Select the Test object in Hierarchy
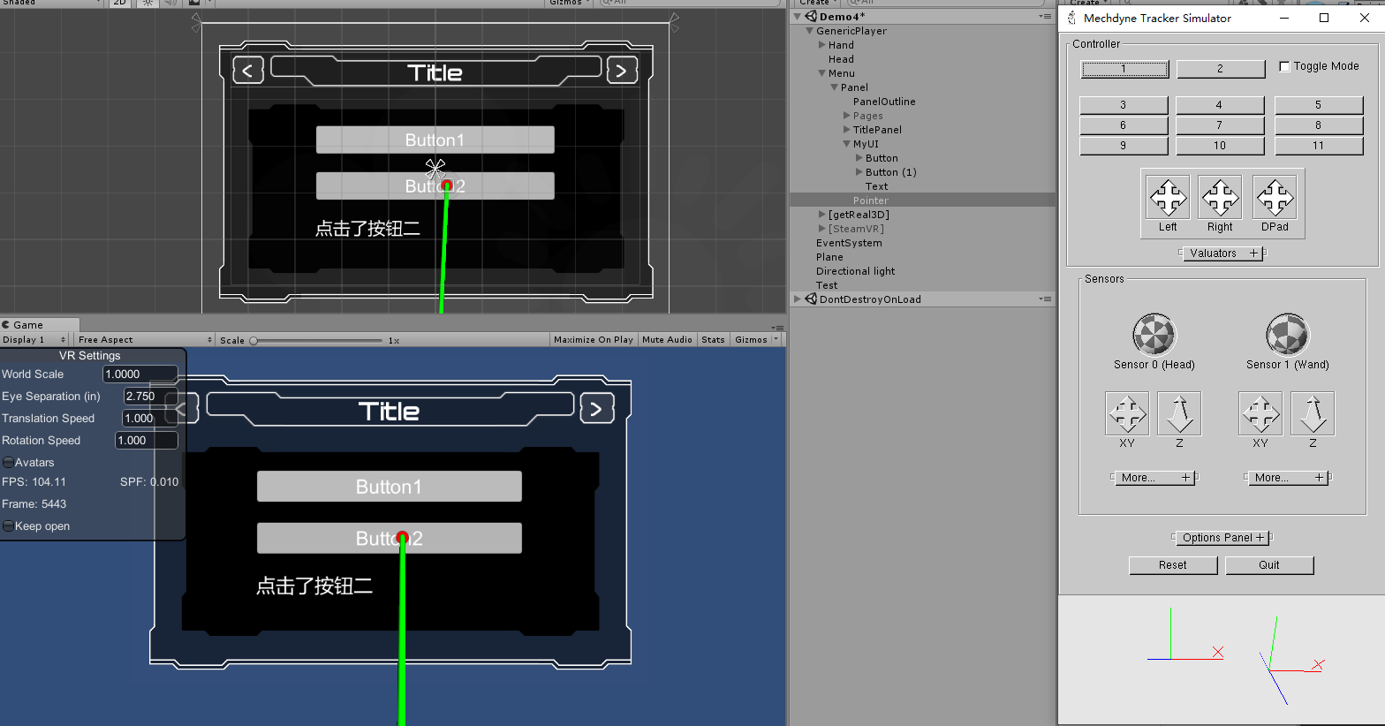Image resolution: width=1385 pixels, height=726 pixels. [x=827, y=285]
